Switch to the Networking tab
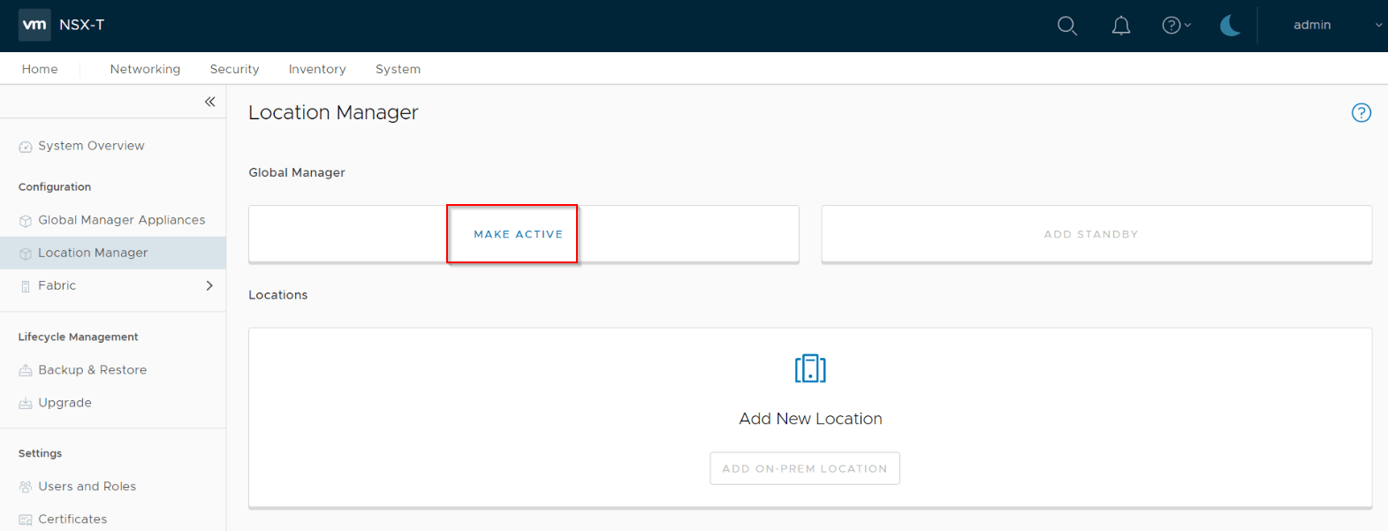This screenshot has height=531, width=1388. (x=145, y=69)
